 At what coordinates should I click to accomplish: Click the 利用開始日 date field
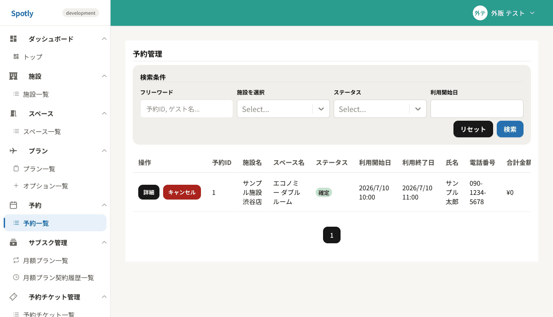coord(477,109)
